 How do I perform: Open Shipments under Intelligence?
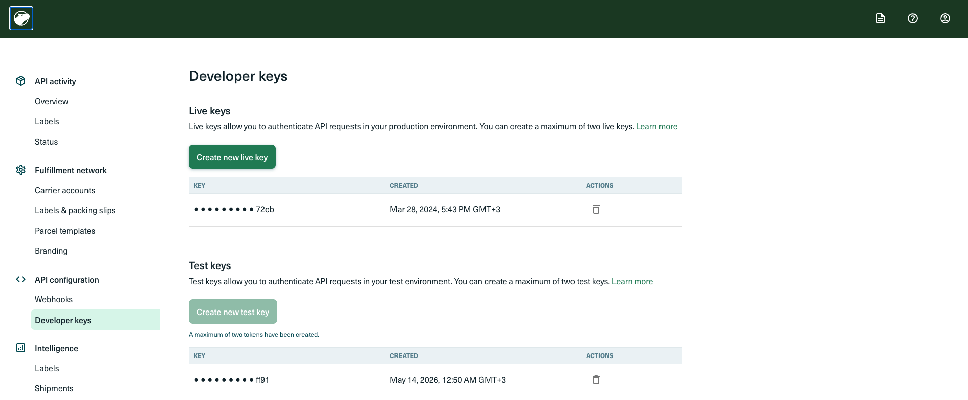tap(54, 388)
